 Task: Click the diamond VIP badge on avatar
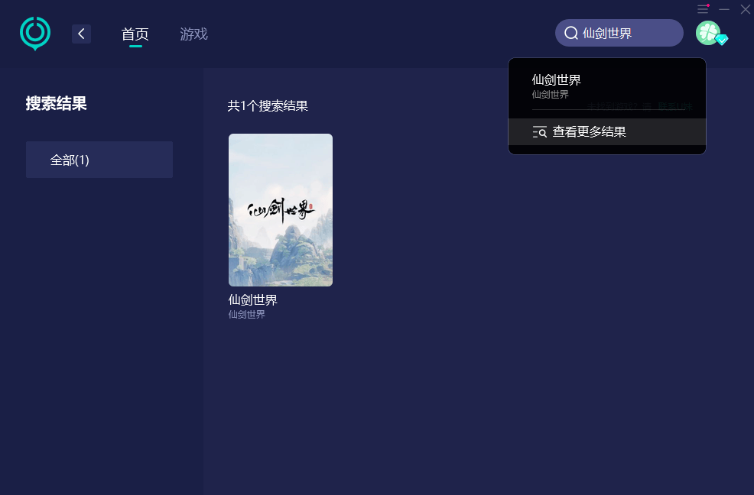(x=722, y=40)
